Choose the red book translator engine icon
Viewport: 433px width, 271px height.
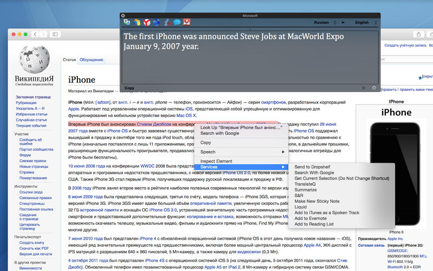point(187,22)
